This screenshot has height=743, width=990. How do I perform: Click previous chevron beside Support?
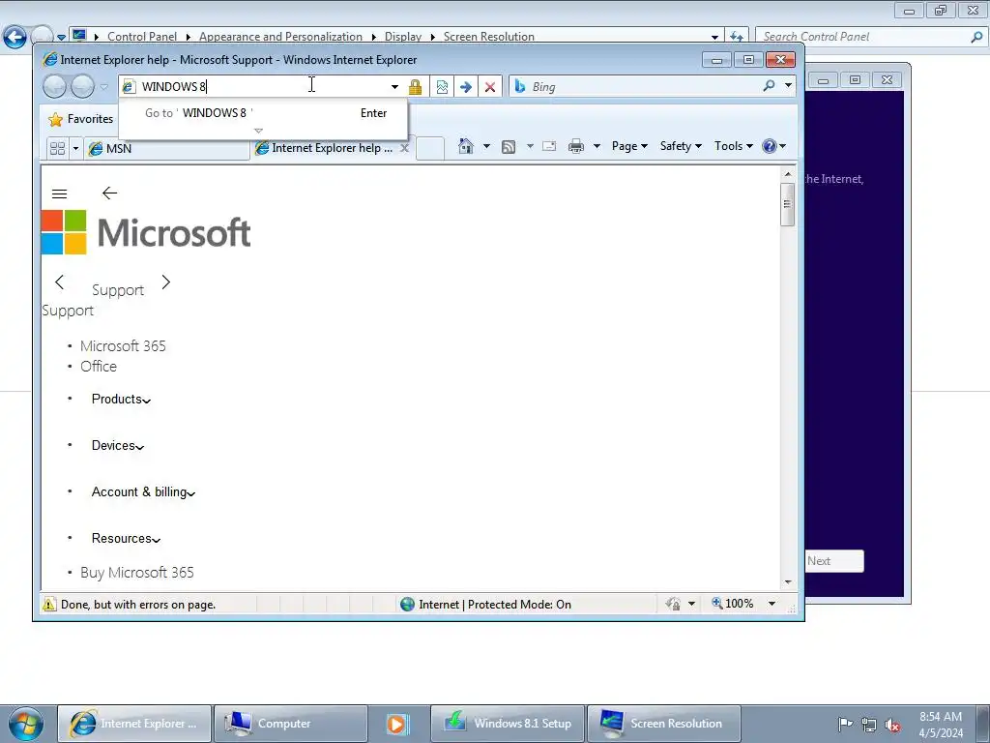[x=59, y=282]
